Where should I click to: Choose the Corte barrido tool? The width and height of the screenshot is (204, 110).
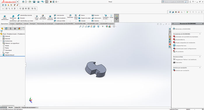[x=59, y=15]
